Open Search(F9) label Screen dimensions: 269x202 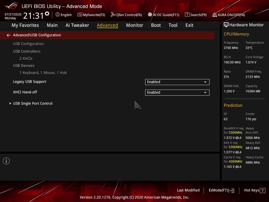[198, 15]
